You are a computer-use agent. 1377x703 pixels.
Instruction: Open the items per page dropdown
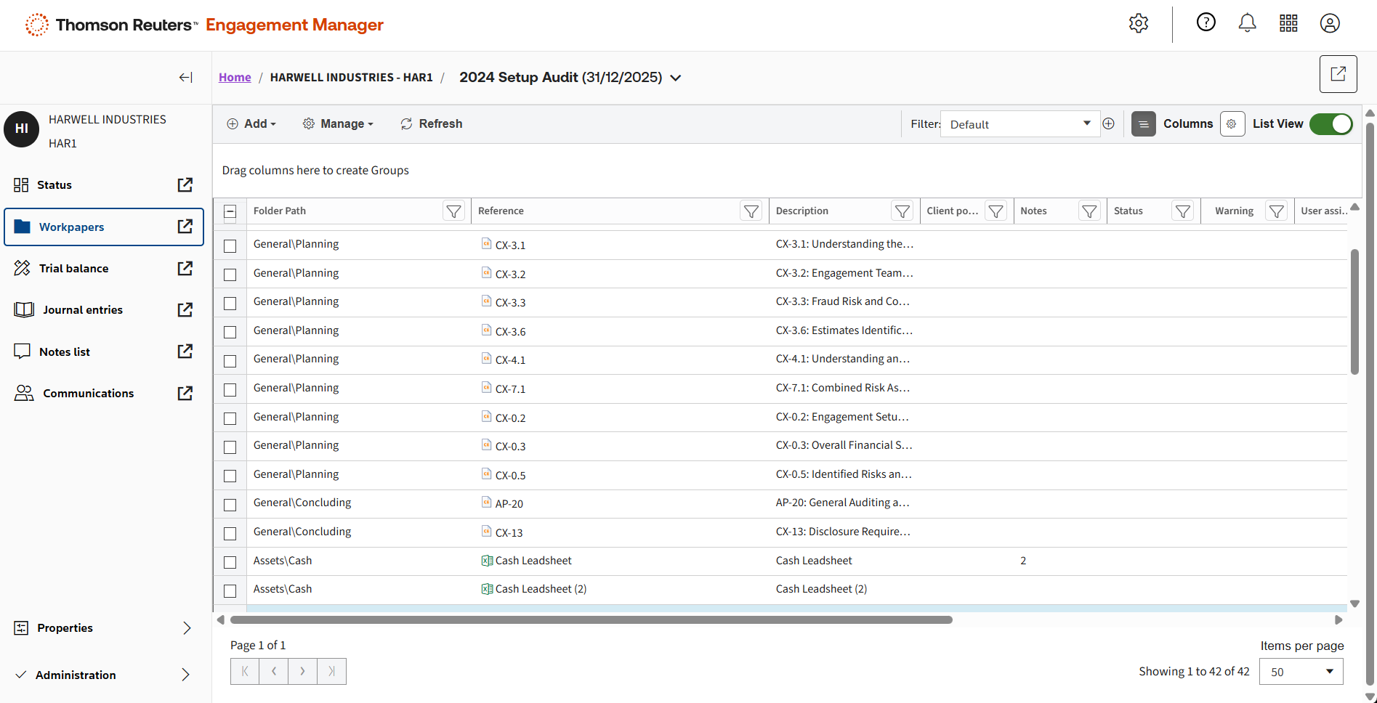(1301, 672)
